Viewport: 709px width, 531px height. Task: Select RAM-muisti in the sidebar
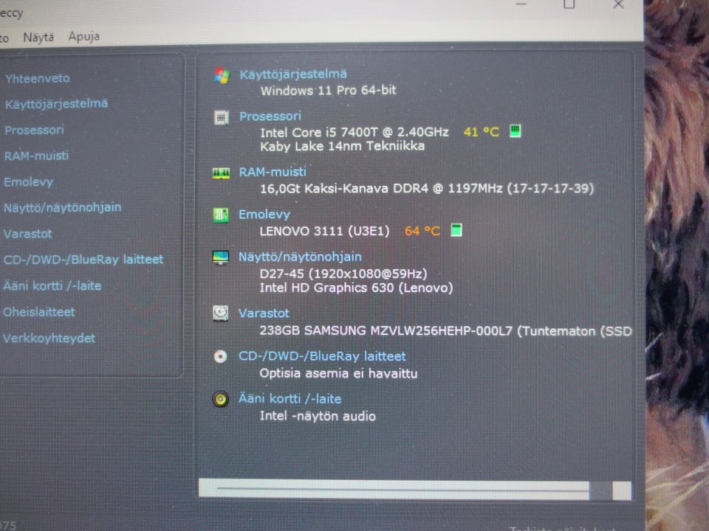click(37, 156)
